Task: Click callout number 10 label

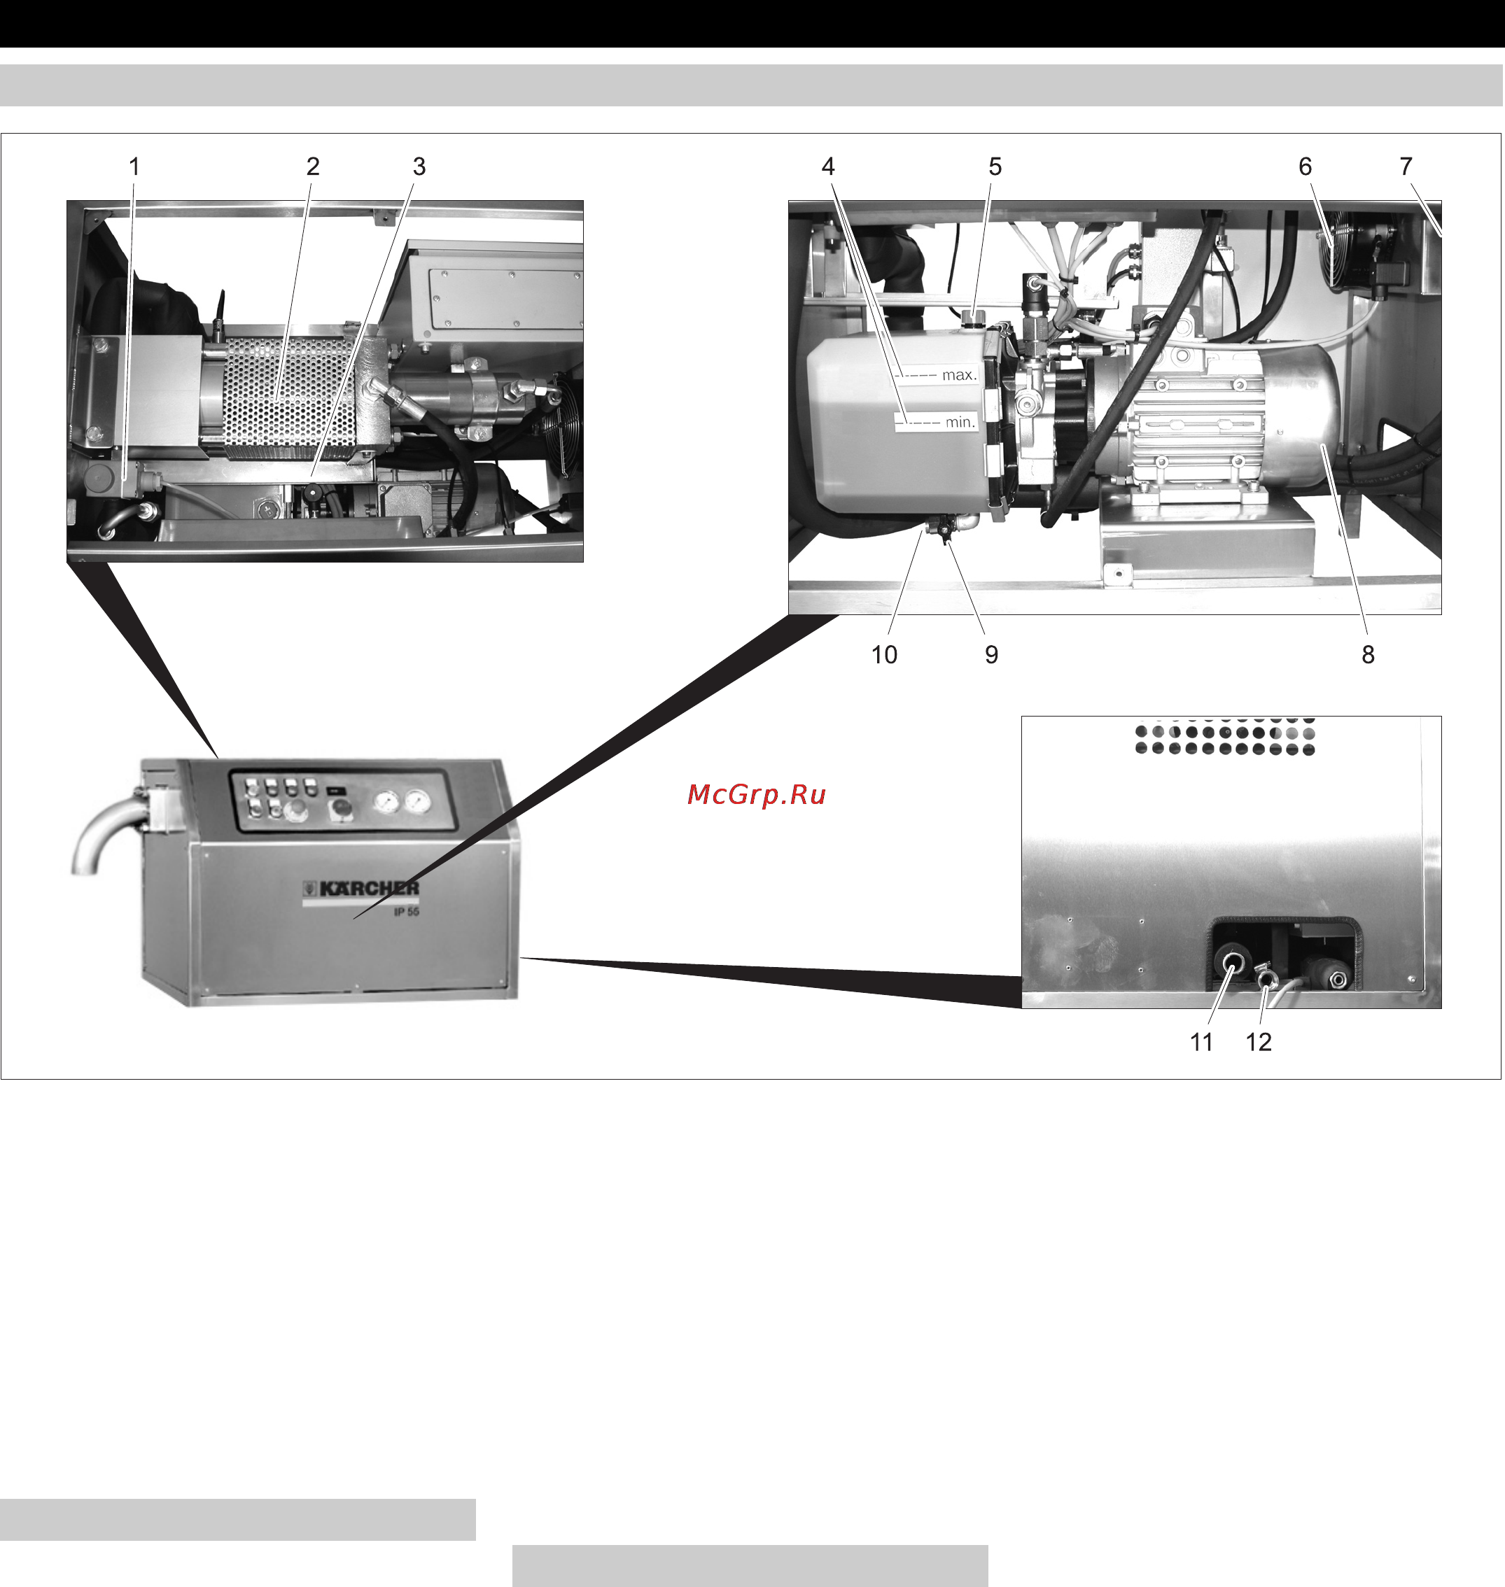Action: tap(884, 655)
